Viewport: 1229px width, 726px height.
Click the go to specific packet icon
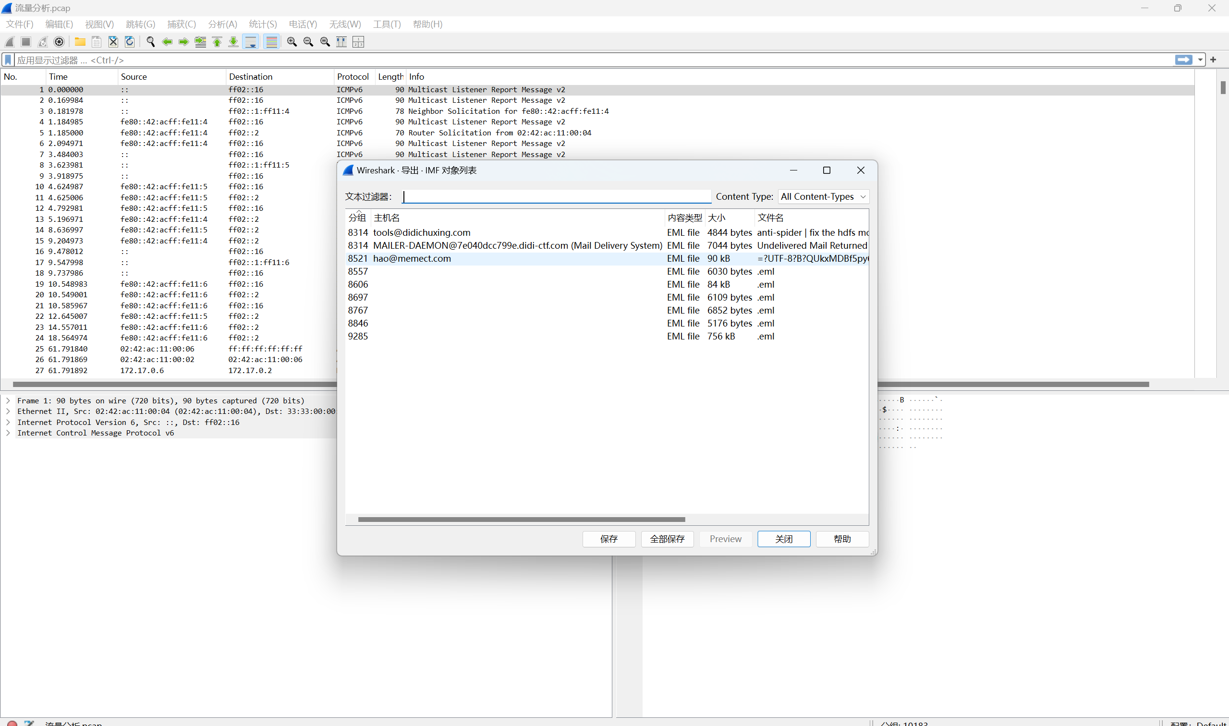[x=201, y=42]
